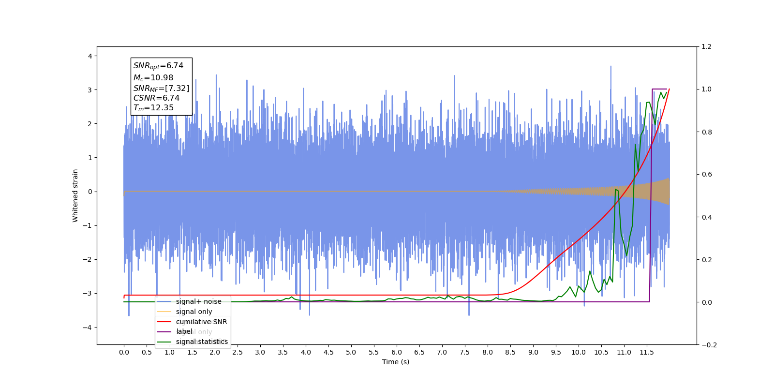
Task: Click the 'signal+ noise' legend entry
Action: pyautogui.click(x=198, y=301)
